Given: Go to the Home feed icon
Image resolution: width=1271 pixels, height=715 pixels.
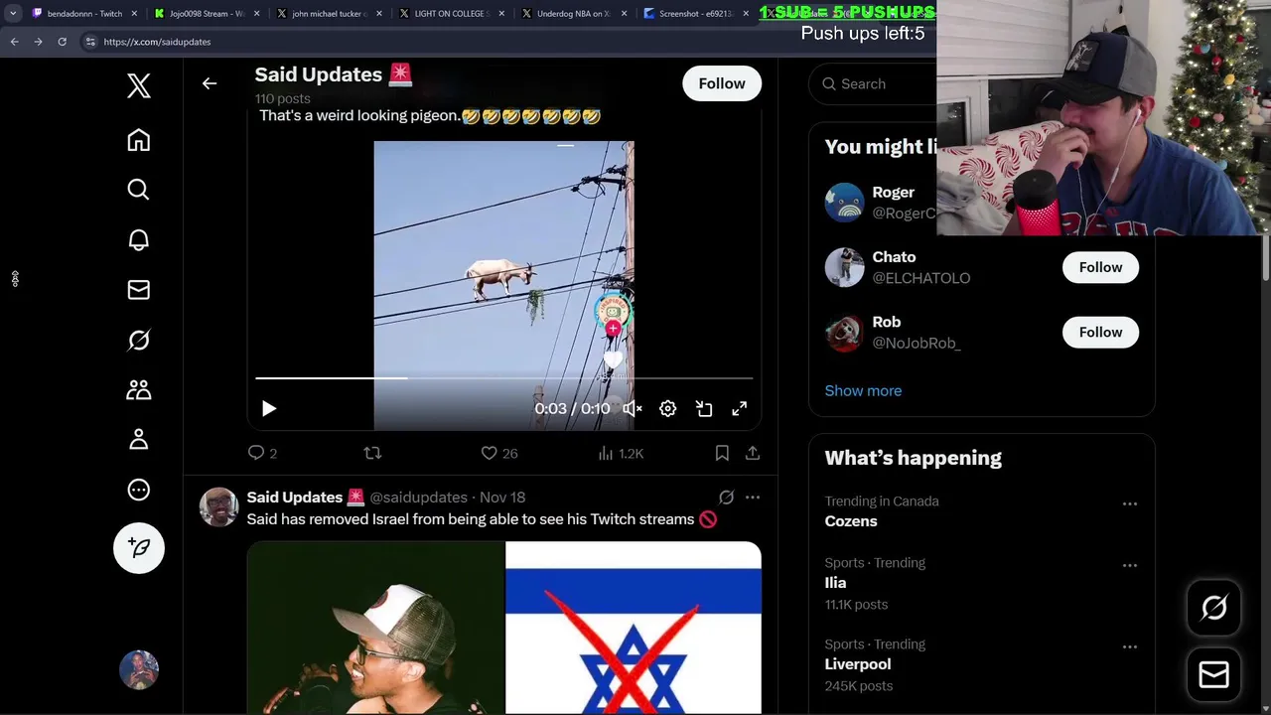Looking at the screenshot, I should click(139, 140).
